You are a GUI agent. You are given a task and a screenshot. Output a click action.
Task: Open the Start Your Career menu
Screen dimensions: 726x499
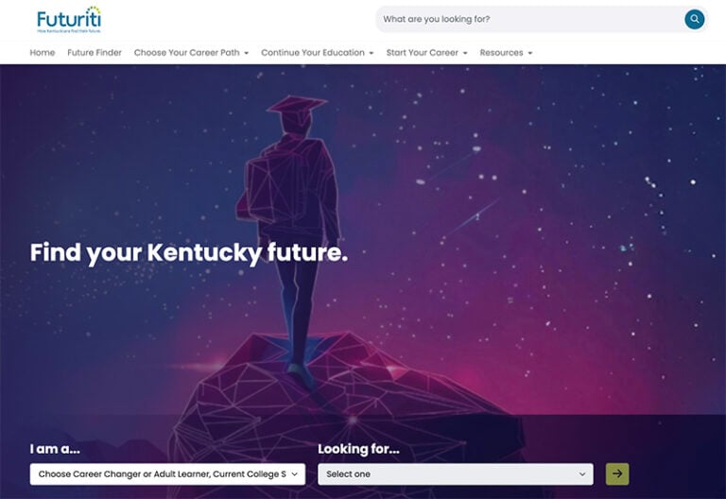pyautogui.click(x=427, y=53)
